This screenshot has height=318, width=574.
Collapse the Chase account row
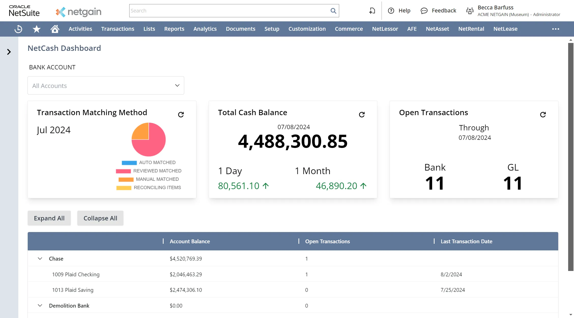coord(39,259)
